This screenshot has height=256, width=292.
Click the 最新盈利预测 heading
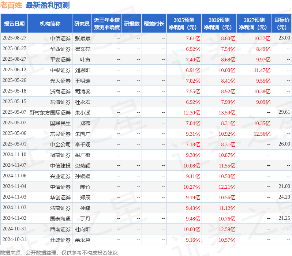pyautogui.click(x=48, y=5)
